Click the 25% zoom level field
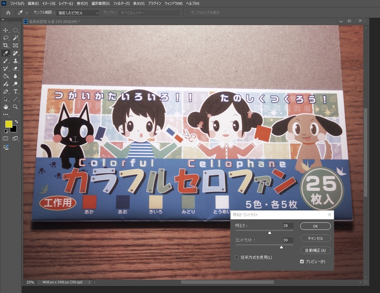 pyautogui.click(x=30, y=282)
